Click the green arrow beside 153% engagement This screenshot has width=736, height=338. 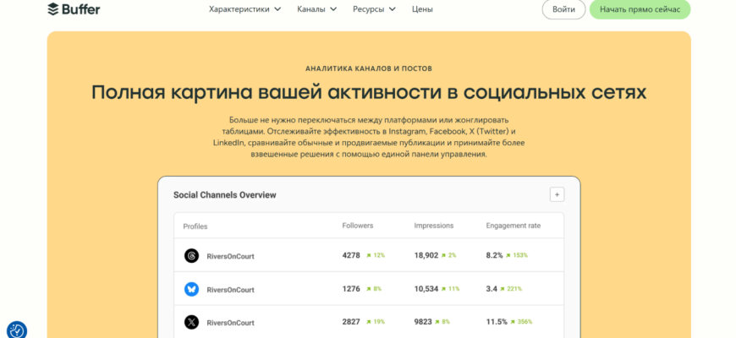pos(509,255)
